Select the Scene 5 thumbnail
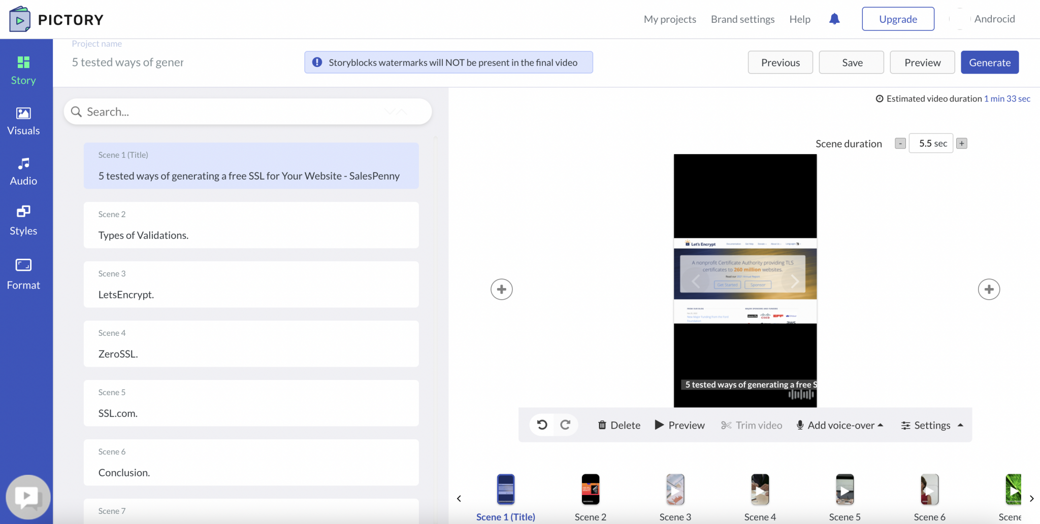The image size is (1040, 524). coord(845,490)
